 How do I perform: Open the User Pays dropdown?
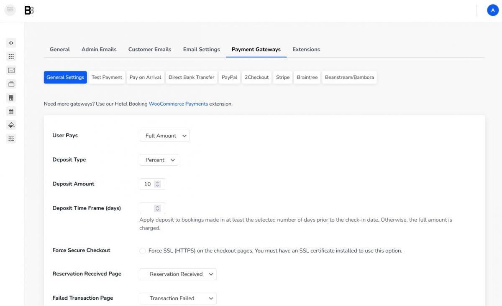coord(164,135)
